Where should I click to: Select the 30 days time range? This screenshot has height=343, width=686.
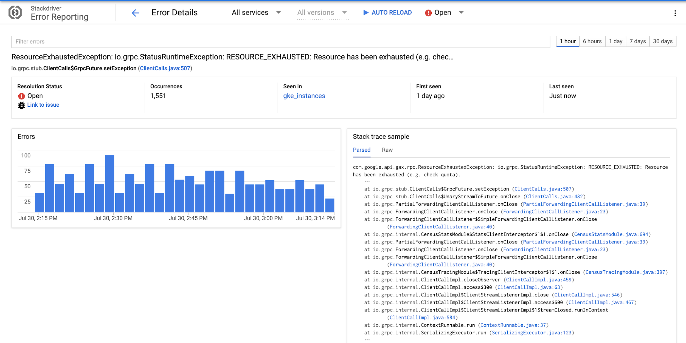click(x=663, y=41)
